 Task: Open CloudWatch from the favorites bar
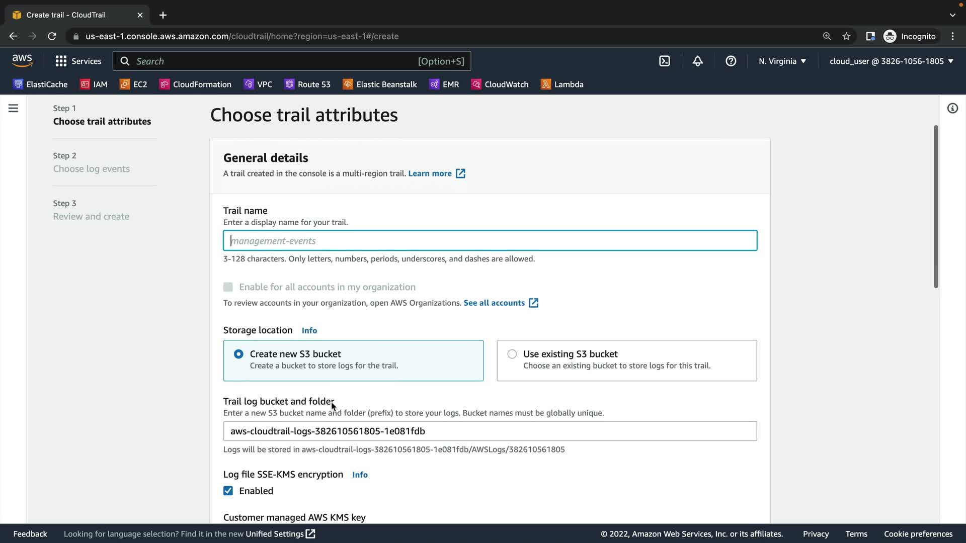click(x=500, y=84)
